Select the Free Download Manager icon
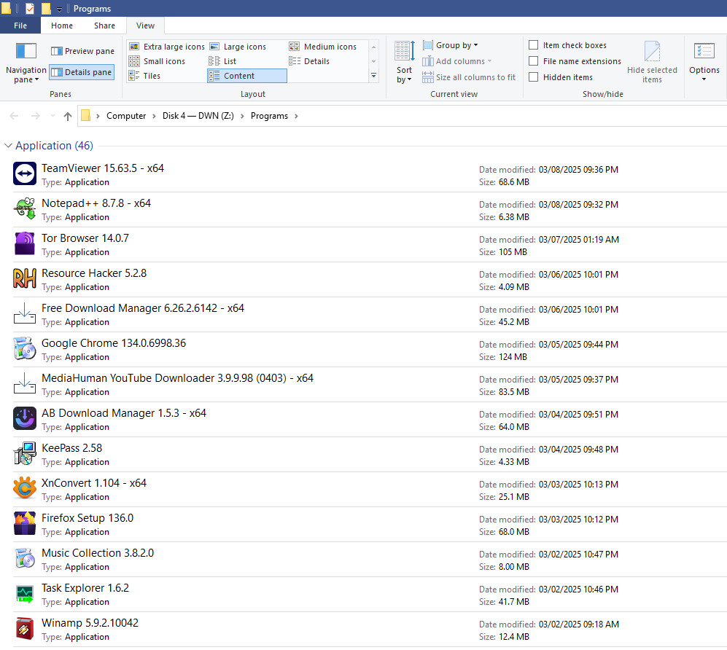Screen dimensions: 727x650 pos(25,313)
